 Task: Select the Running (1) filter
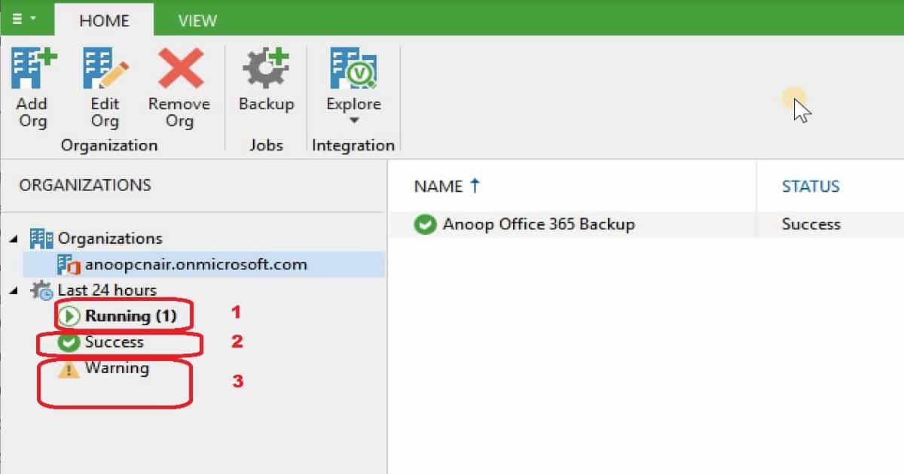pyautogui.click(x=130, y=316)
